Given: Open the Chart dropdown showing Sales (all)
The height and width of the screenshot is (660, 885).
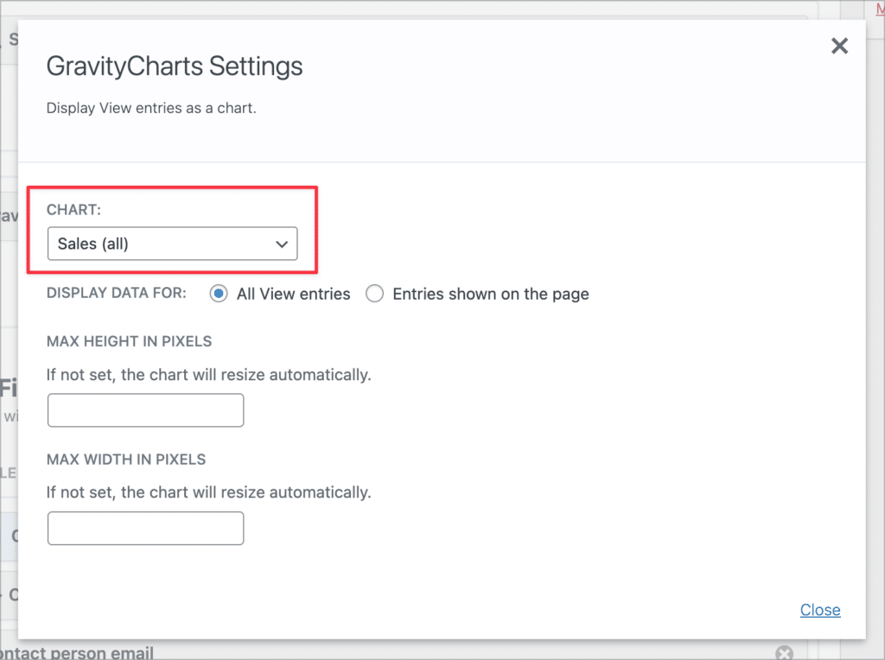Looking at the screenshot, I should [x=172, y=244].
